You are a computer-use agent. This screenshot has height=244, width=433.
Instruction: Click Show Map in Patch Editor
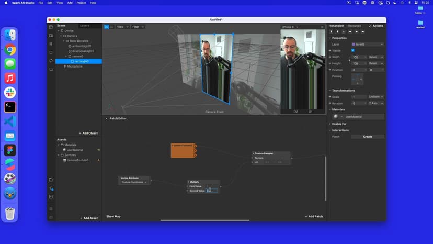coord(113,216)
